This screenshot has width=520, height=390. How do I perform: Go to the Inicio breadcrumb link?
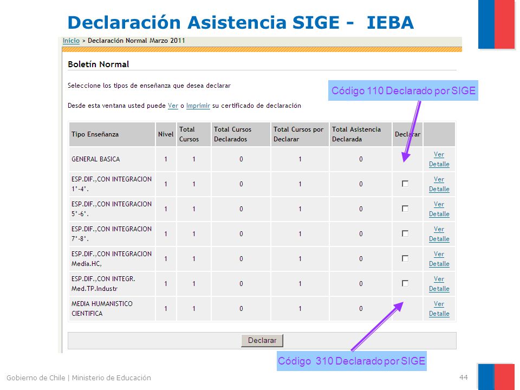(71, 41)
